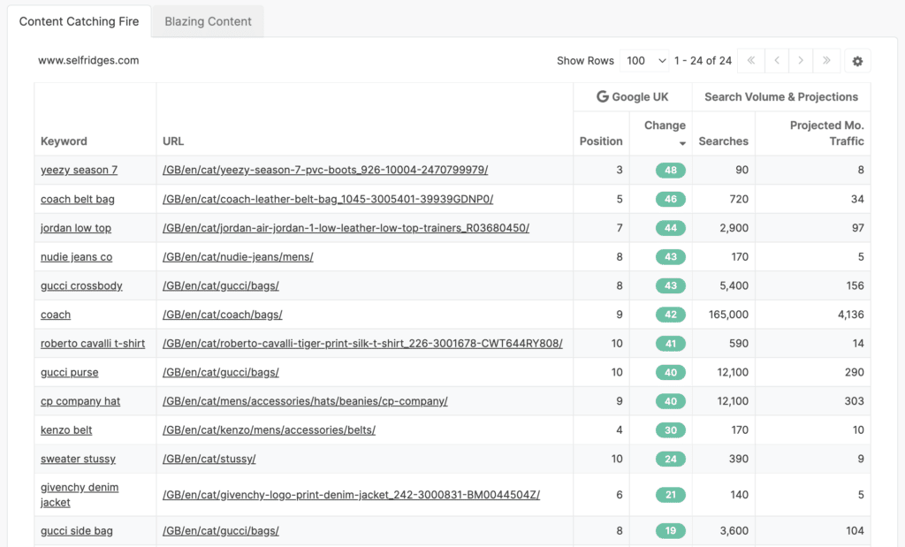Open the kenzo/mens/accessories/belts URL link

(x=269, y=429)
